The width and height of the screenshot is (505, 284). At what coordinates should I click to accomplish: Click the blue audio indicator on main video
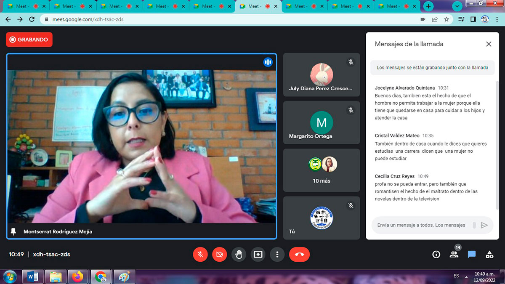click(268, 62)
